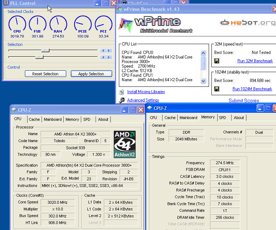Click the AMD Athlon X2 logo in CPU-Z

pyautogui.click(x=124, y=145)
